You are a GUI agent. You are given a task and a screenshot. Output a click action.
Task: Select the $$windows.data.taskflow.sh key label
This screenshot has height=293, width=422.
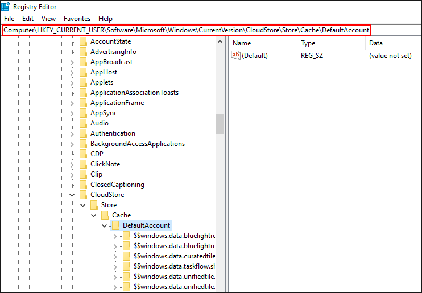(174, 266)
